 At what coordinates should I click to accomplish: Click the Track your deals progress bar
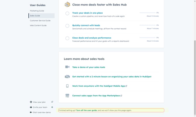(x=147, y=13)
